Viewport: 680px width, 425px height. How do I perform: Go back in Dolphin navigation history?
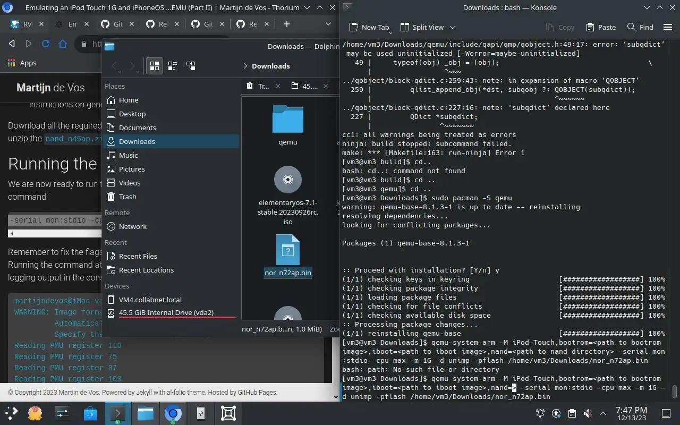pos(114,66)
